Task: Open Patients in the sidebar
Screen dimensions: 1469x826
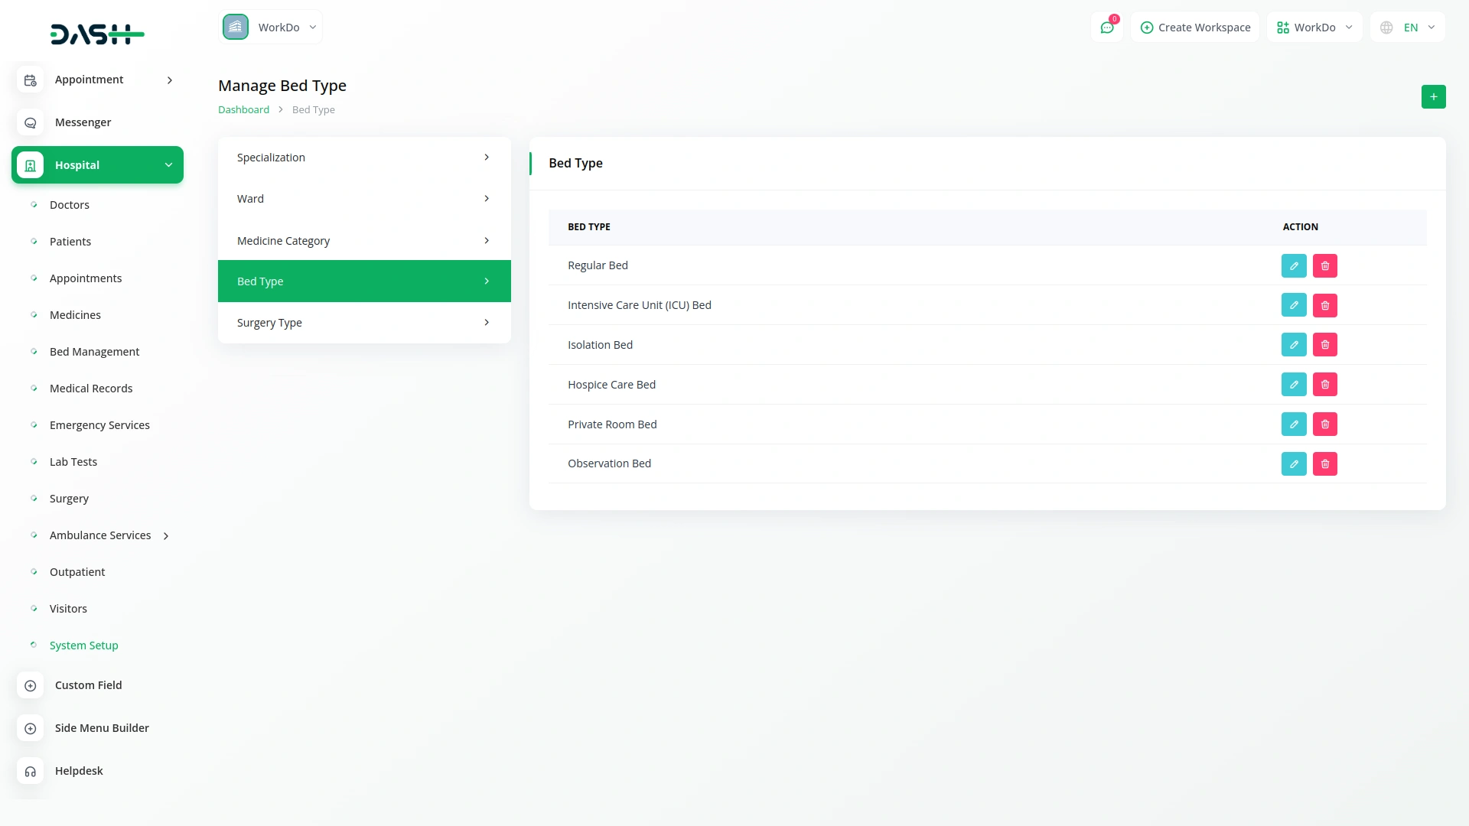Action: pos(70,242)
